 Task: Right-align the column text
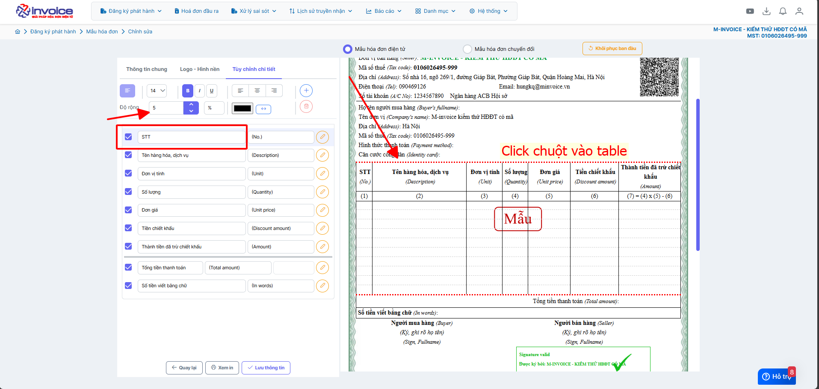(274, 91)
